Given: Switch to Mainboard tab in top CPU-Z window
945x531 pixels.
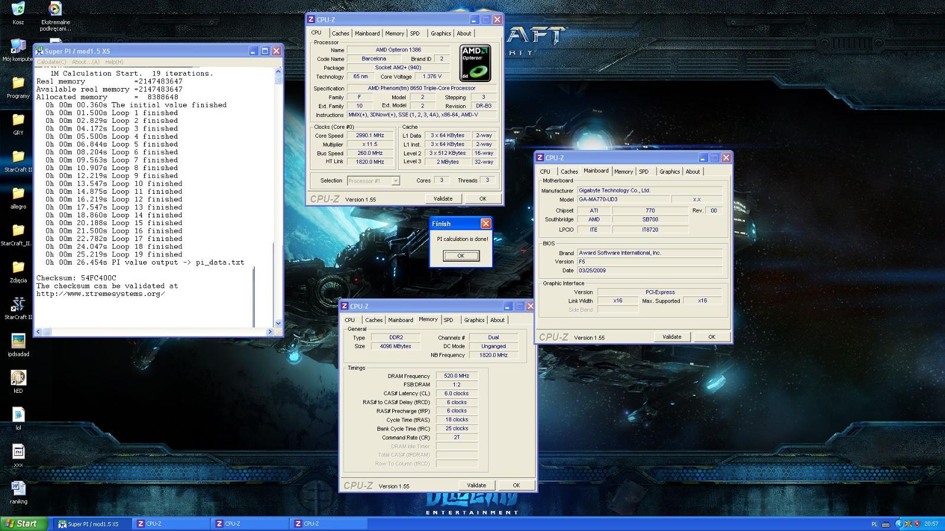Looking at the screenshot, I should (367, 34).
